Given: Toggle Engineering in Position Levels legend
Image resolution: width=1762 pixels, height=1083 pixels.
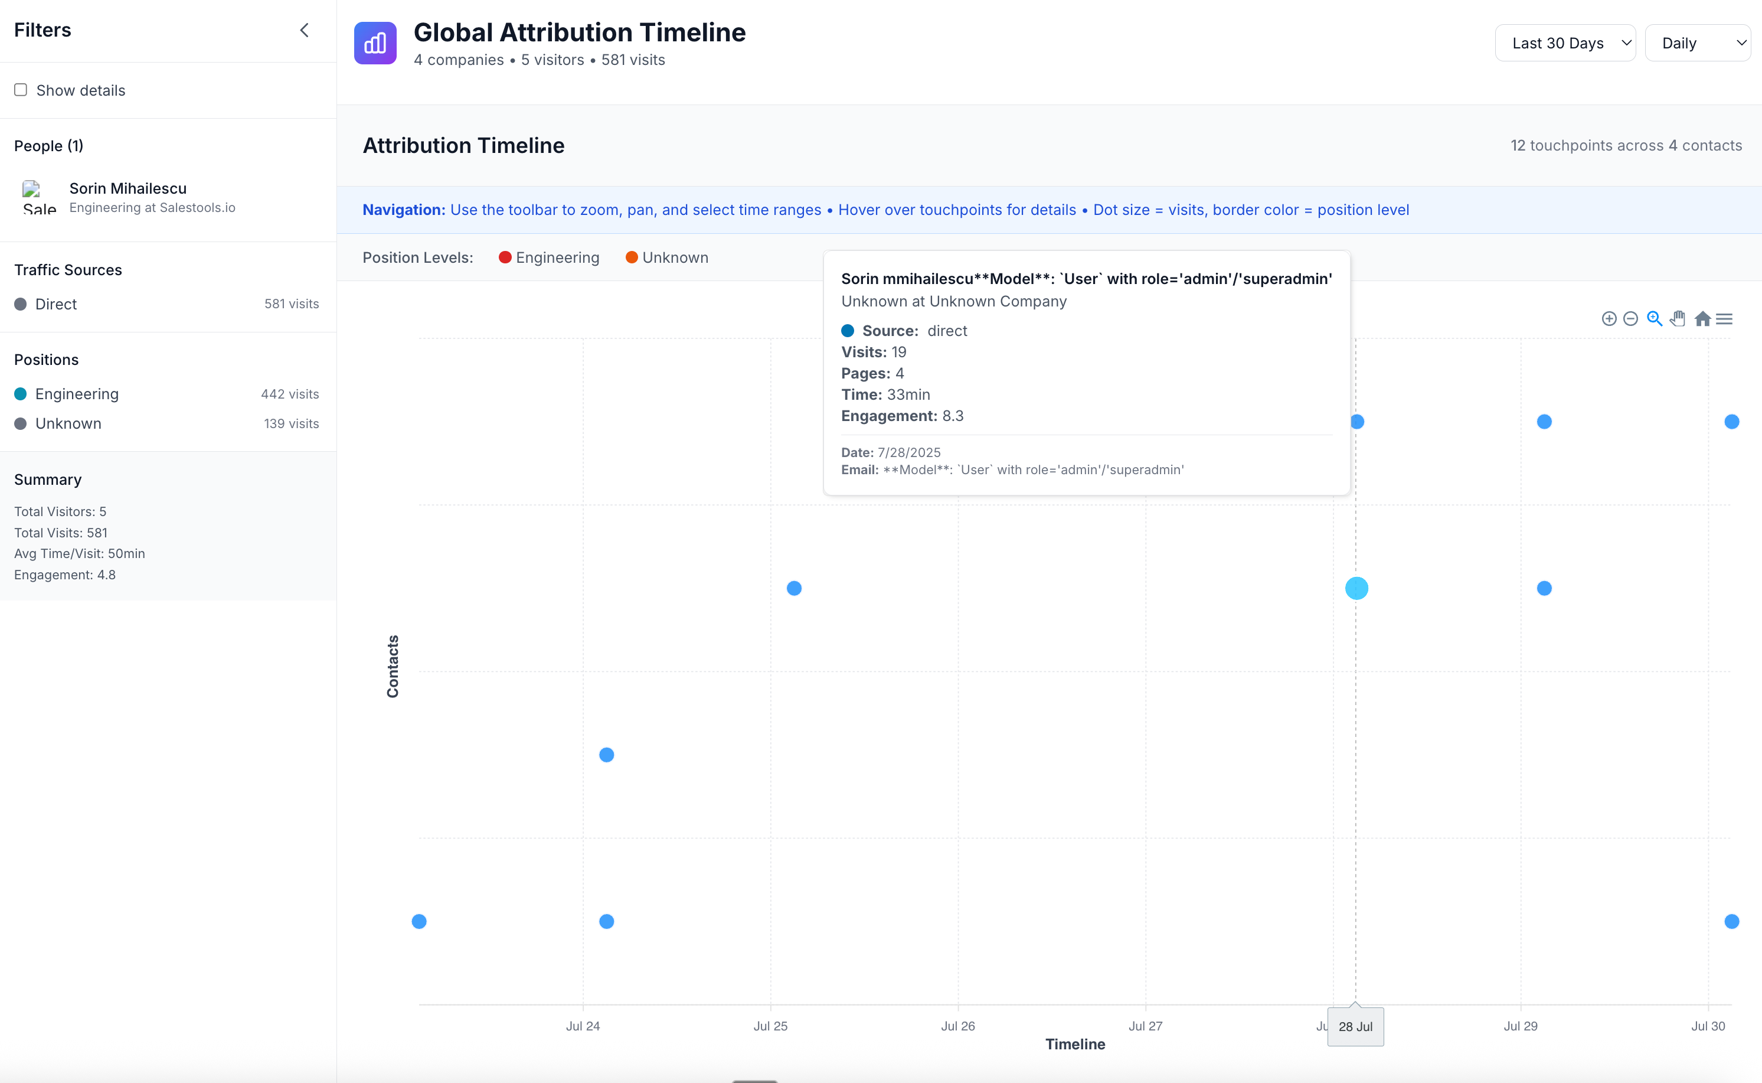Looking at the screenshot, I should point(549,258).
